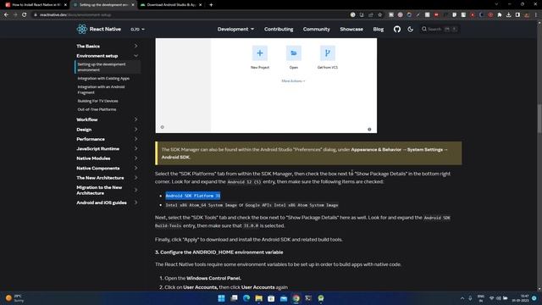
Task: Reload the page with refresh icon
Action: [x=25, y=15]
